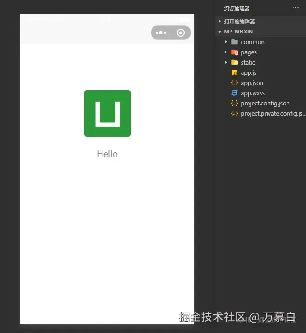Tap the capsule close circle button
The height and width of the screenshot is (333, 306).
point(180,33)
